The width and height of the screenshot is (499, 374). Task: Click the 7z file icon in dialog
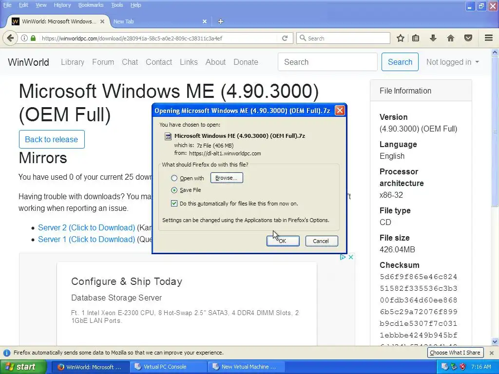click(x=168, y=136)
